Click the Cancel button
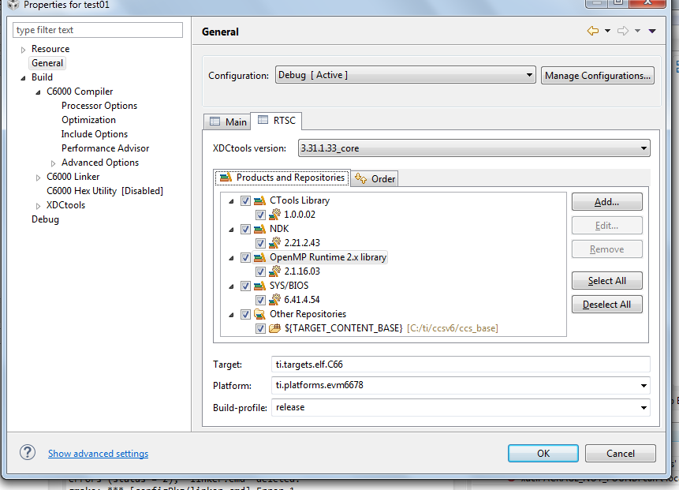Screen dimensions: 679x490 click(621, 453)
